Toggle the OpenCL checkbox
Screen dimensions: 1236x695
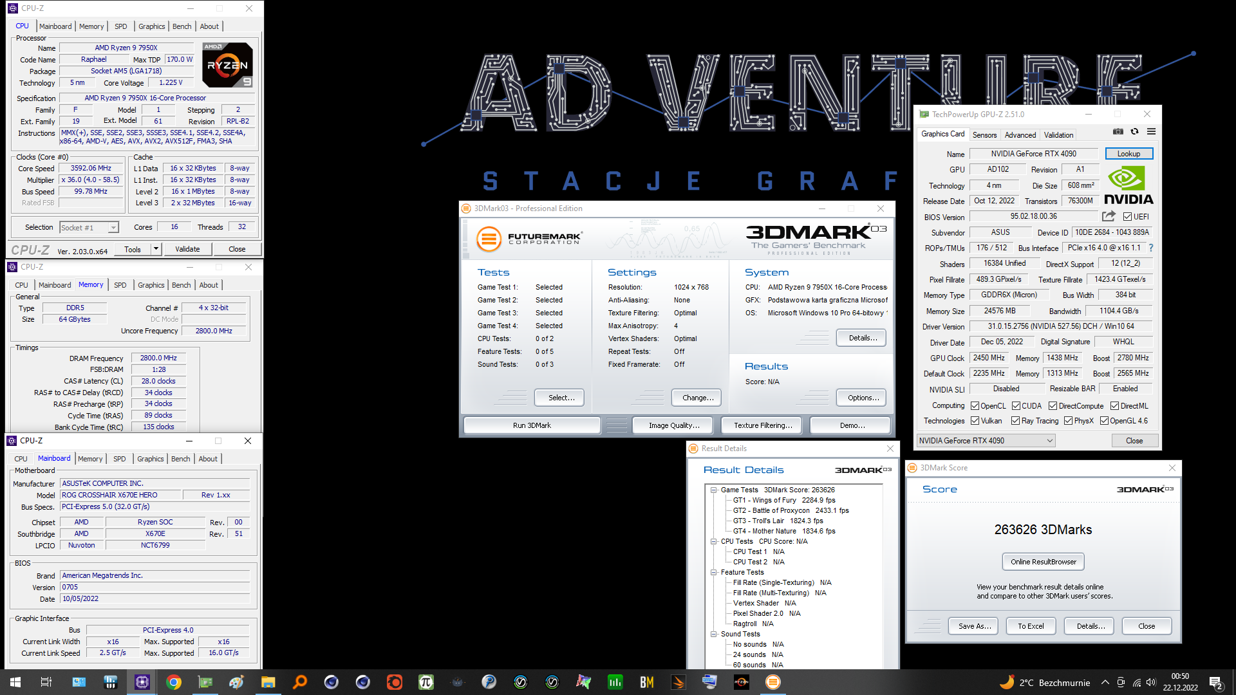click(975, 406)
